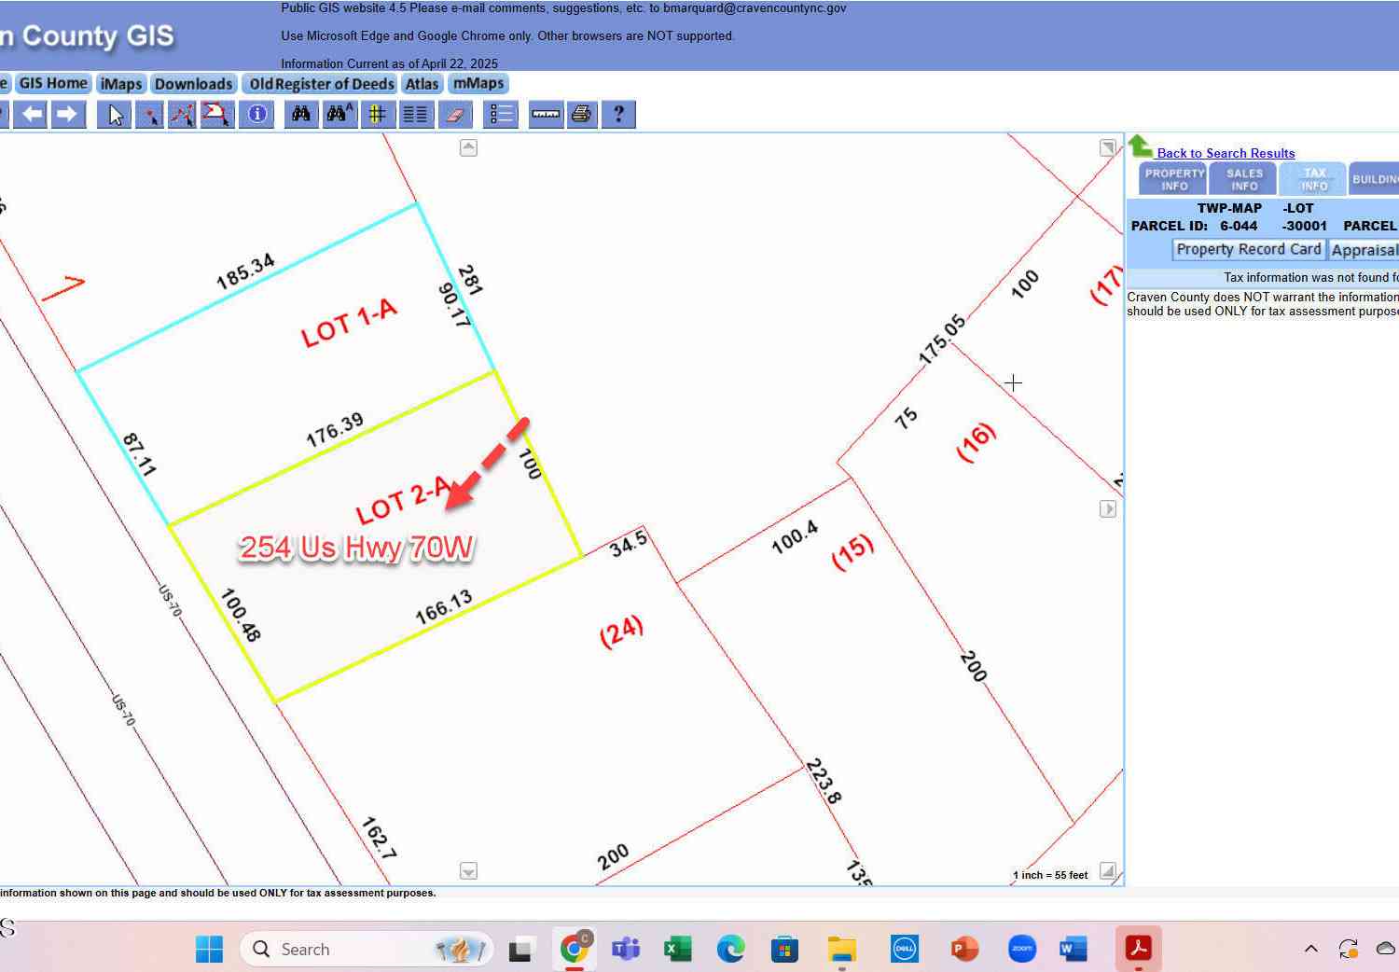Image resolution: width=1399 pixels, height=972 pixels.
Task: Click green arrow beside Back to Search Results
Action: 1140,146
